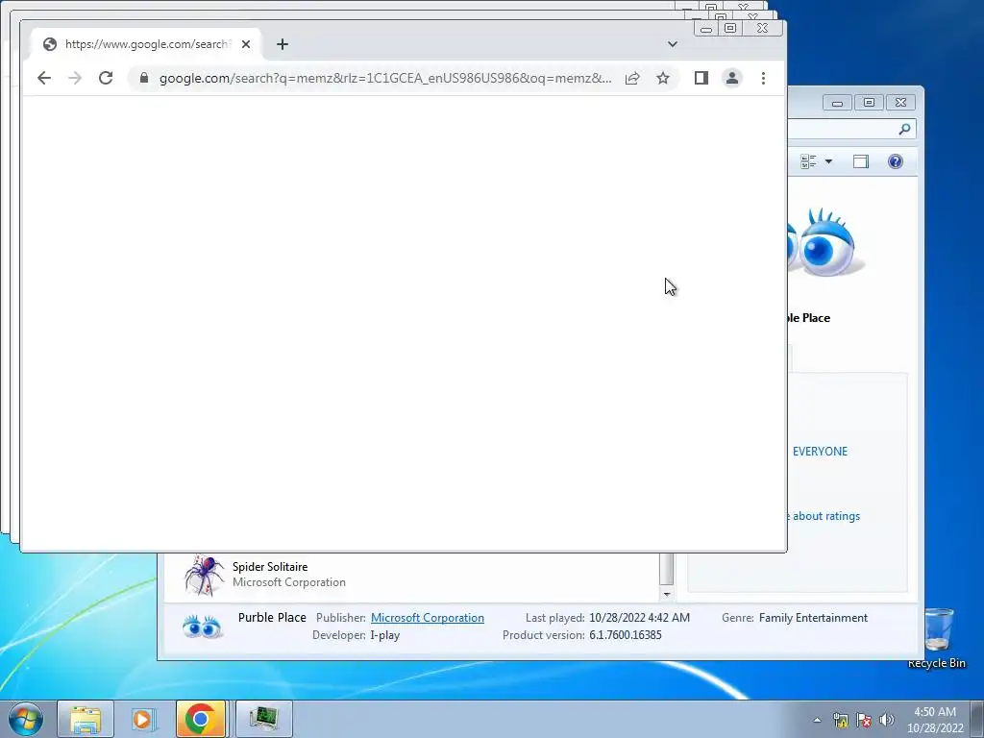Select the google.com/search tab

(147, 44)
